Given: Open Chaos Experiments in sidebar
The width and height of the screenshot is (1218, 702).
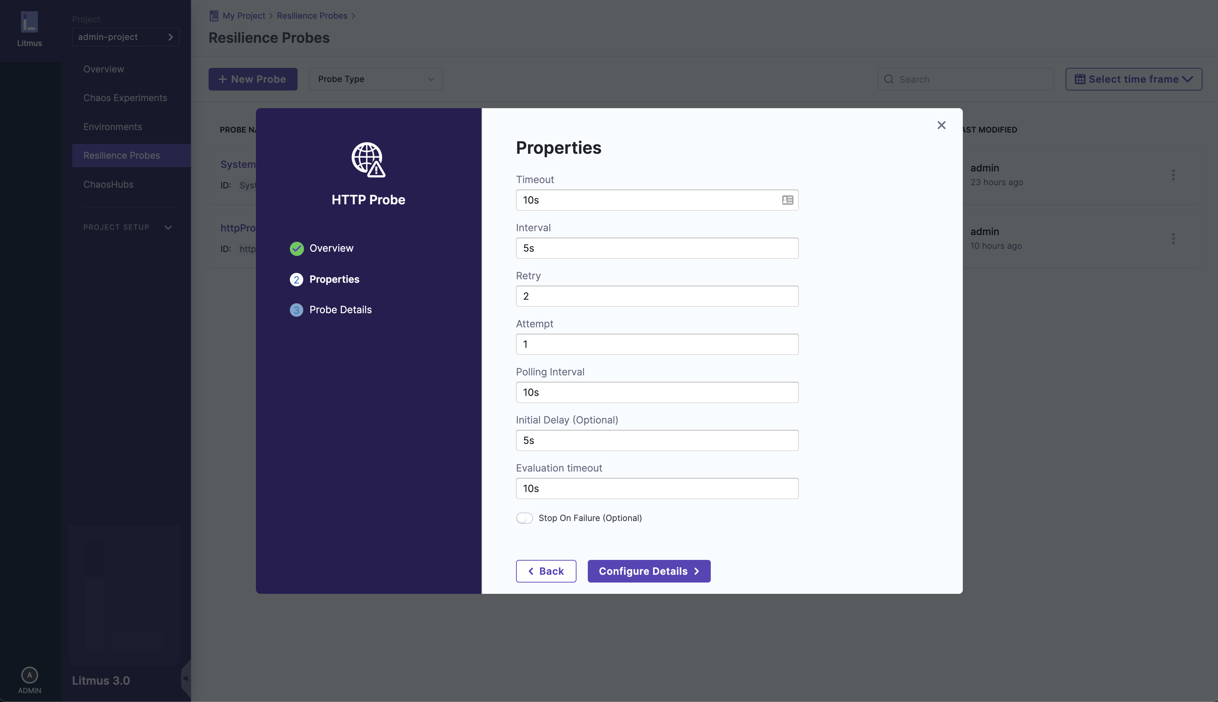Looking at the screenshot, I should 125,98.
